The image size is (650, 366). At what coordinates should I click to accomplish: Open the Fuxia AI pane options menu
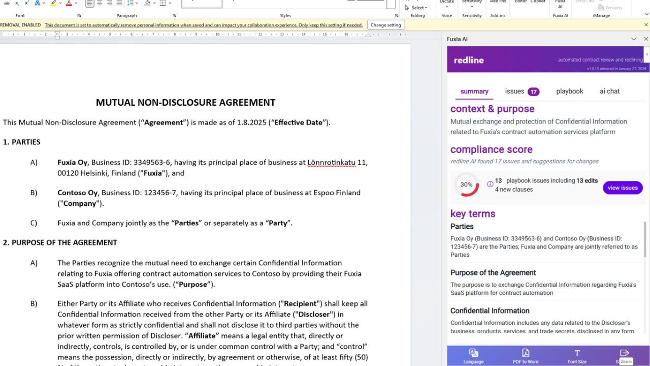point(634,39)
